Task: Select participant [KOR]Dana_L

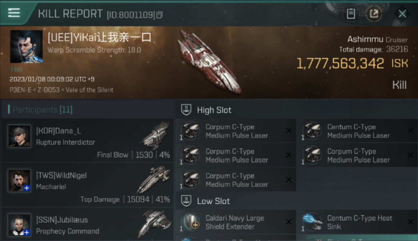Action: (x=87, y=140)
